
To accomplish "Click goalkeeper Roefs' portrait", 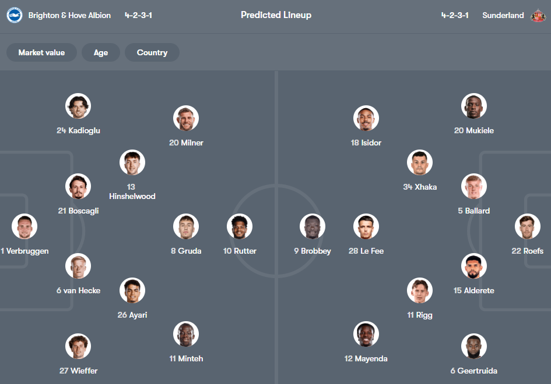I will point(527,227).
